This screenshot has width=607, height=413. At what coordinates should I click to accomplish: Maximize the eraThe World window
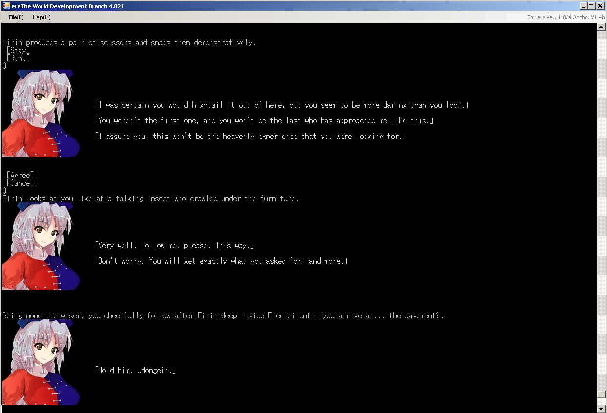pyautogui.click(x=591, y=6)
